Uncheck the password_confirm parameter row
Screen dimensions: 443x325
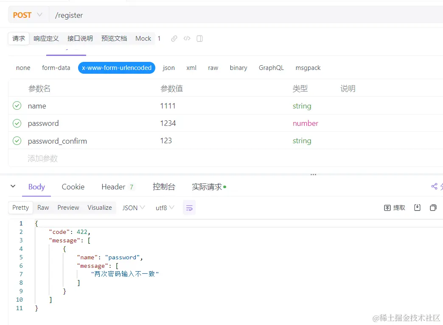click(x=17, y=141)
